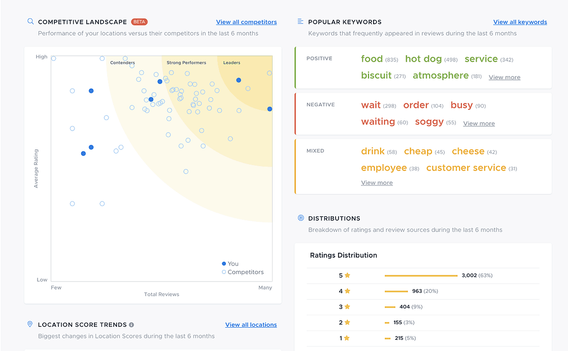Open the View all keywords link
The image size is (568, 351).
520,22
